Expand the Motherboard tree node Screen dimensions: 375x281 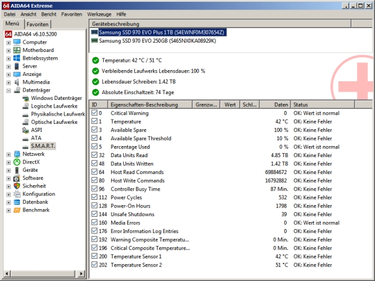click(x=9, y=51)
